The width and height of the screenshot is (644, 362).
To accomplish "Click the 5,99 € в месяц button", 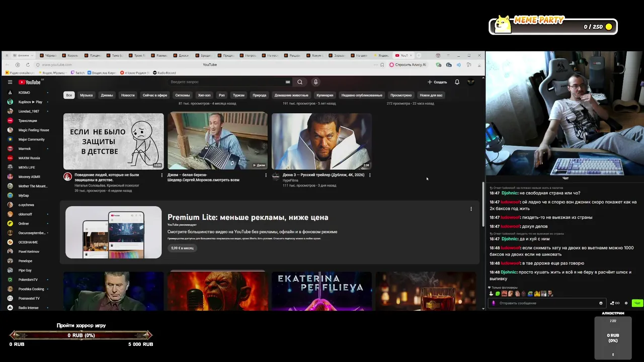I will (182, 248).
